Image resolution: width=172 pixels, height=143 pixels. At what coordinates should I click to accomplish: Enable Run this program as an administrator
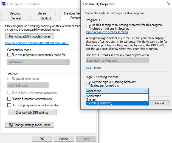pos(9,105)
